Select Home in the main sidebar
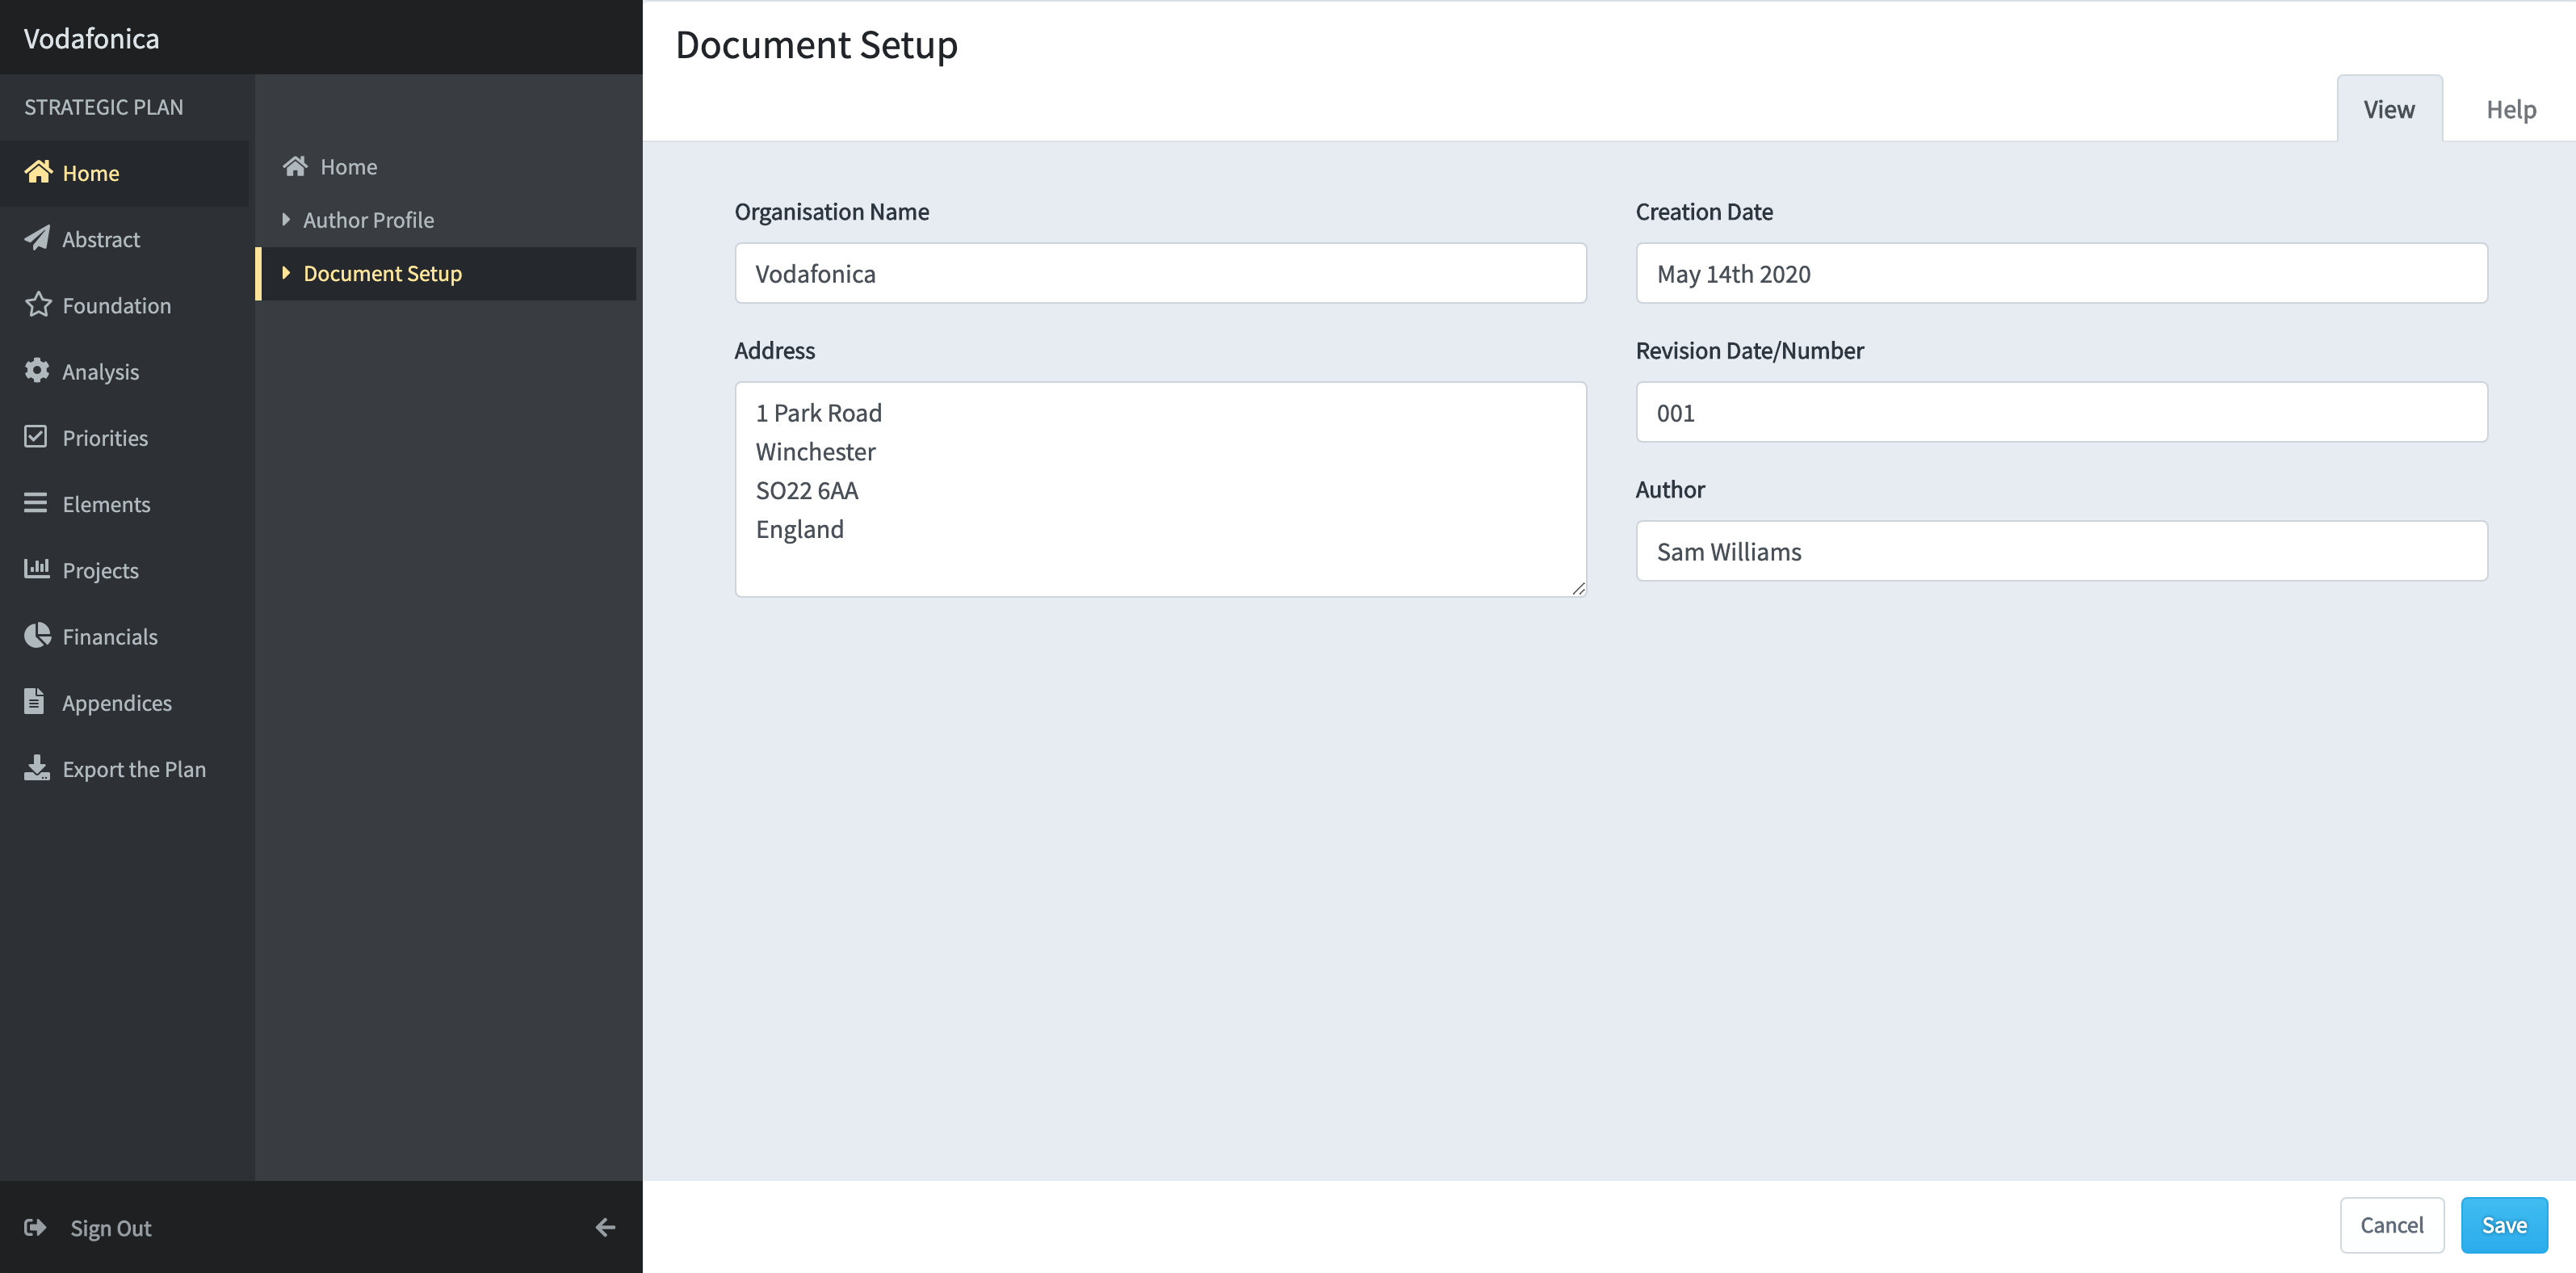The width and height of the screenshot is (2576, 1273). [x=124, y=173]
